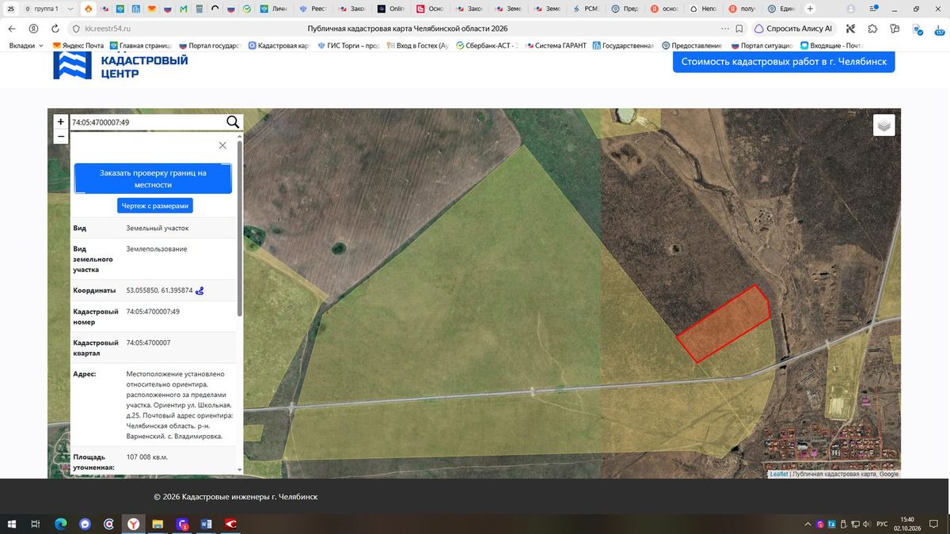Show hidden tray icons
This screenshot has height=534, width=950.
(808, 524)
